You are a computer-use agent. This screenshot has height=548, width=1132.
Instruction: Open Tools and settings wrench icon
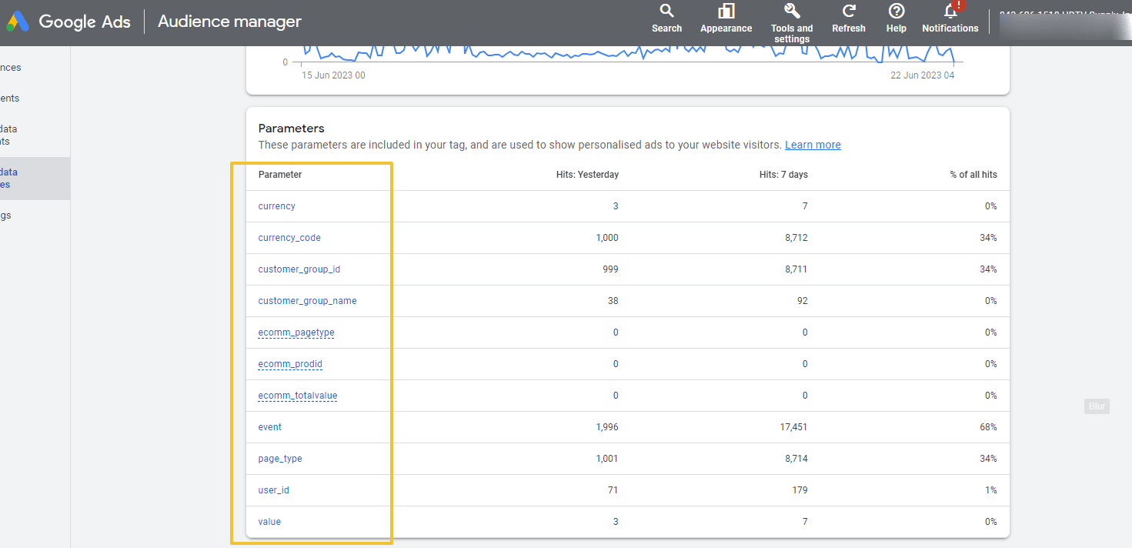(792, 12)
